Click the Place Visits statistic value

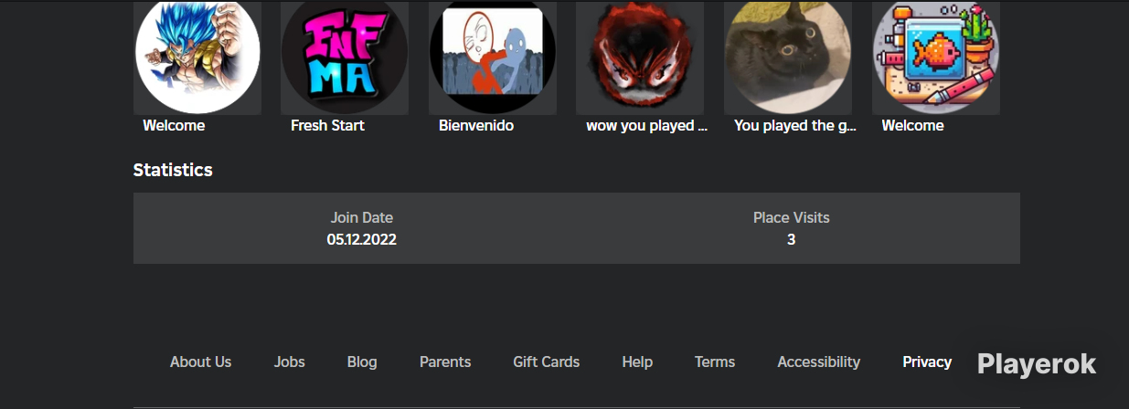point(791,240)
